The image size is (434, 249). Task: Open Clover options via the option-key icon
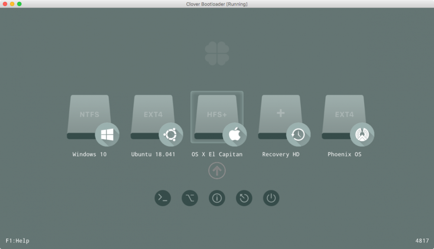190,198
